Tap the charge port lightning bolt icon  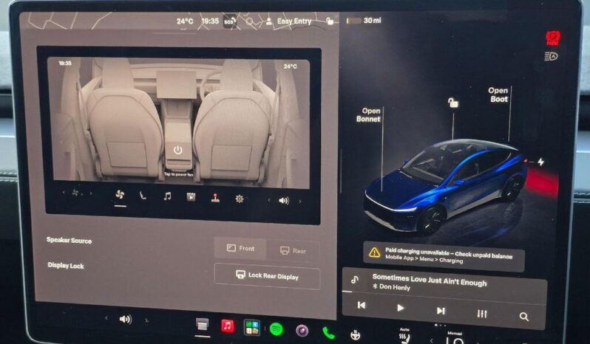tap(540, 162)
